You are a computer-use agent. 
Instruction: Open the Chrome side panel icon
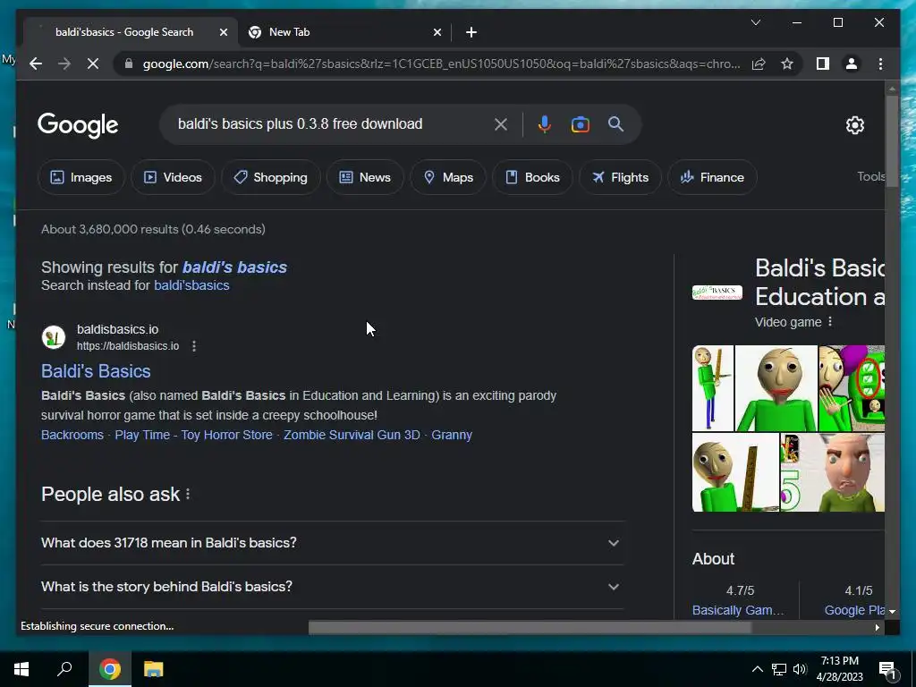pyautogui.click(x=823, y=64)
